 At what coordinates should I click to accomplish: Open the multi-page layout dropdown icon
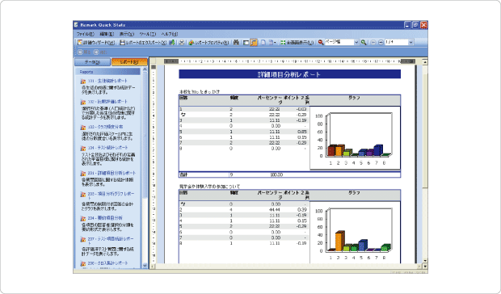tap(272, 43)
